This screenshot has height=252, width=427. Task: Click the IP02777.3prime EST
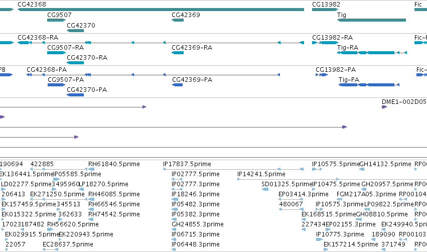pyautogui.click(x=177, y=189)
